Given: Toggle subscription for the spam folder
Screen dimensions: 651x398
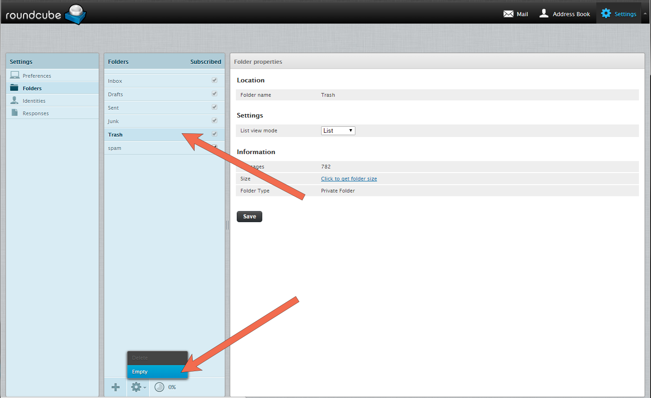Looking at the screenshot, I should point(214,147).
